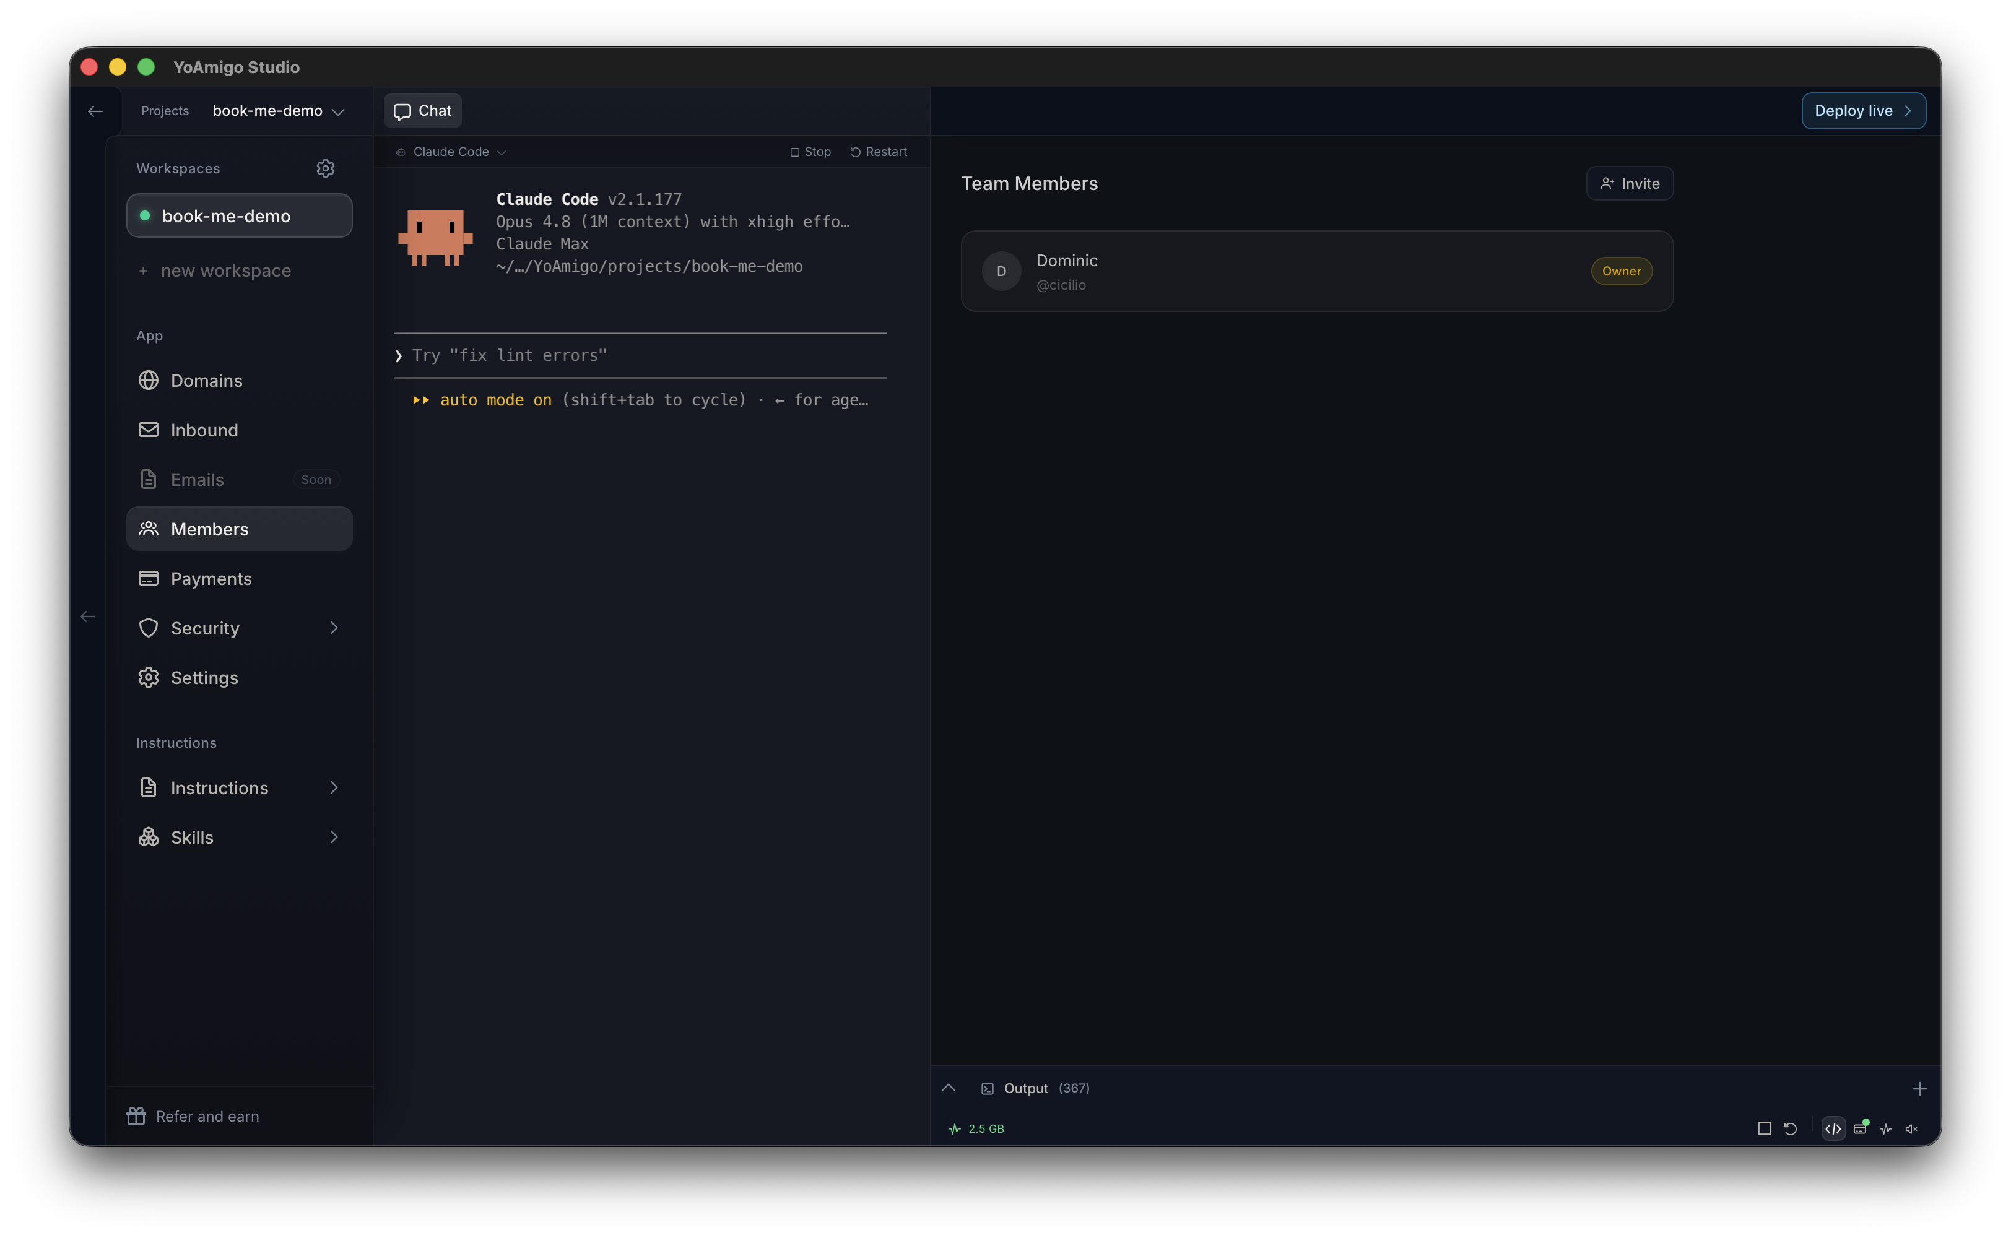The image size is (2011, 1238).
Task: Click the Claude Code pixel mascot
Action: (x=435, y=238)
